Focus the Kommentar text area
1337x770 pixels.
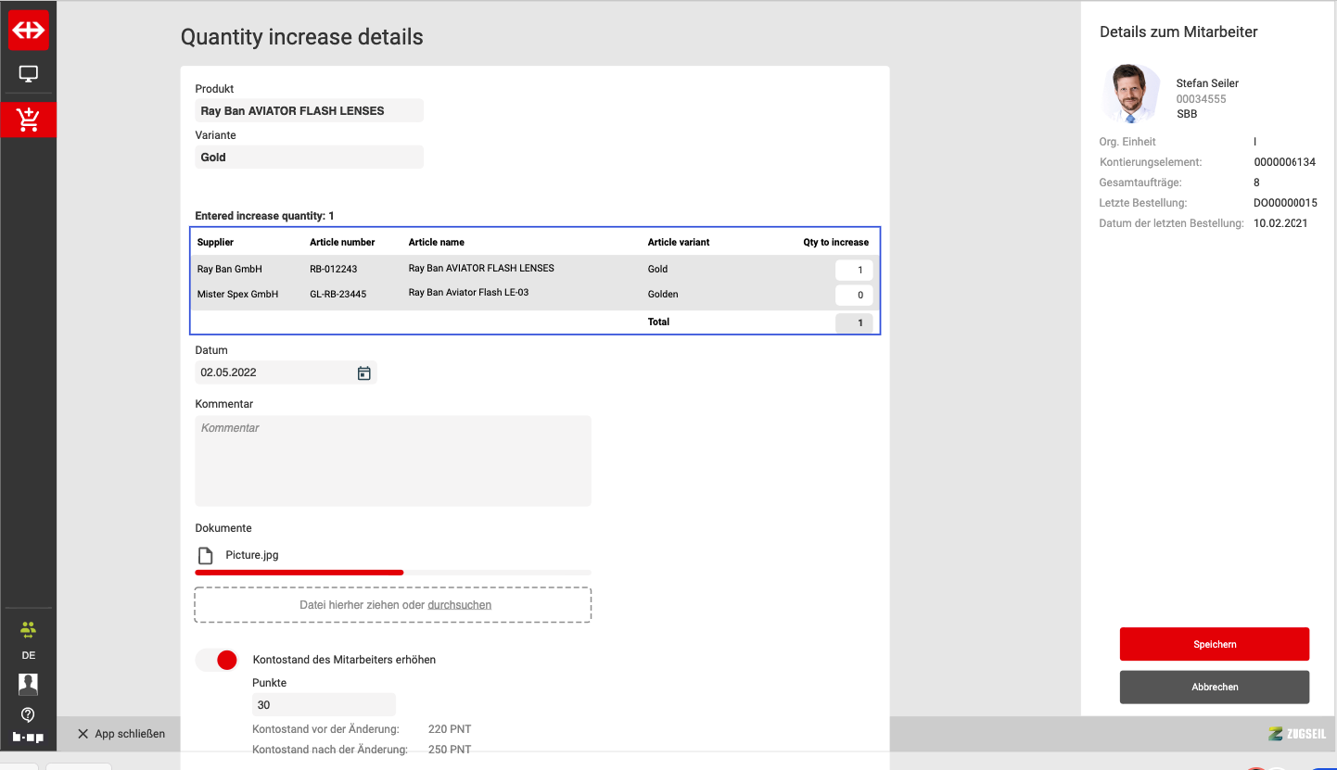[392, 461]
